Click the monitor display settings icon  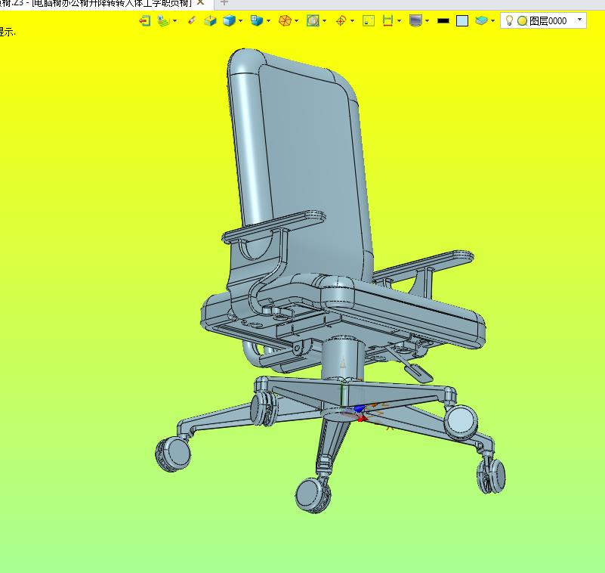point(415,20)
